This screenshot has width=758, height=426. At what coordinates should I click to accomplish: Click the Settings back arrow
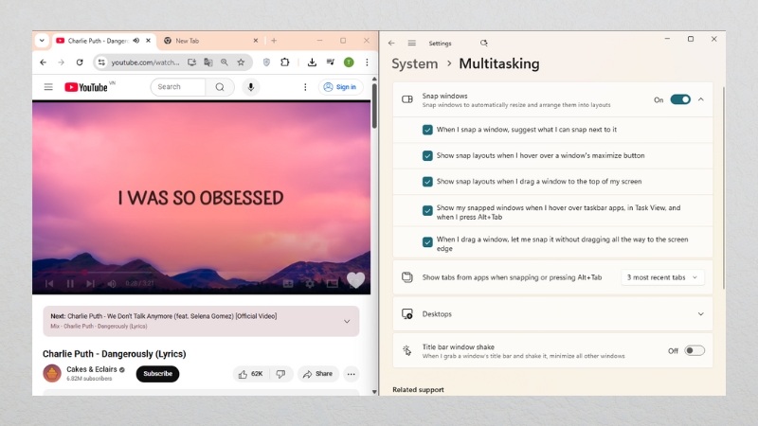391,43
